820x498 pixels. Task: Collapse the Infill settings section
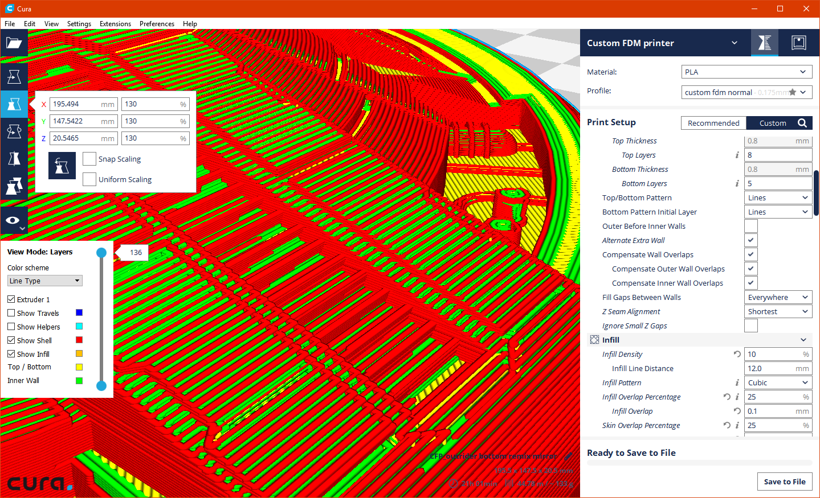[x=700, y=340]
